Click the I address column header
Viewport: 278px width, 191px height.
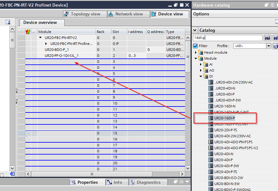point(136,32)
